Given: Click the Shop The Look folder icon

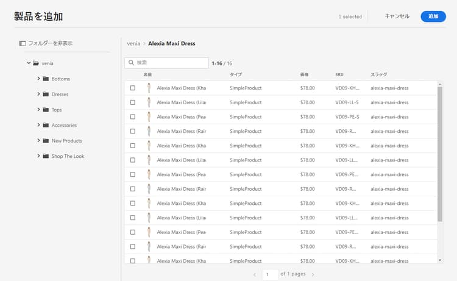Looking at the screenshot, I should pos(46,156).
